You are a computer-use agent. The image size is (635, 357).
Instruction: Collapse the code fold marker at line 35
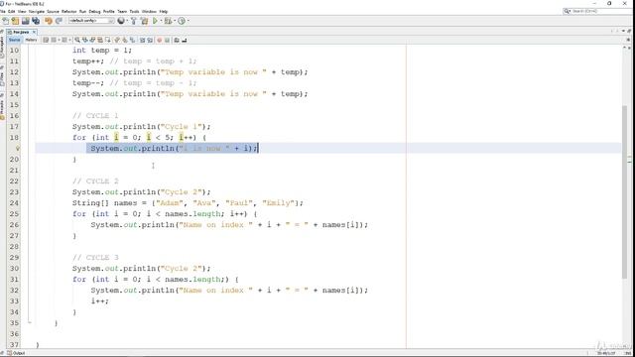tap(29, 322)
